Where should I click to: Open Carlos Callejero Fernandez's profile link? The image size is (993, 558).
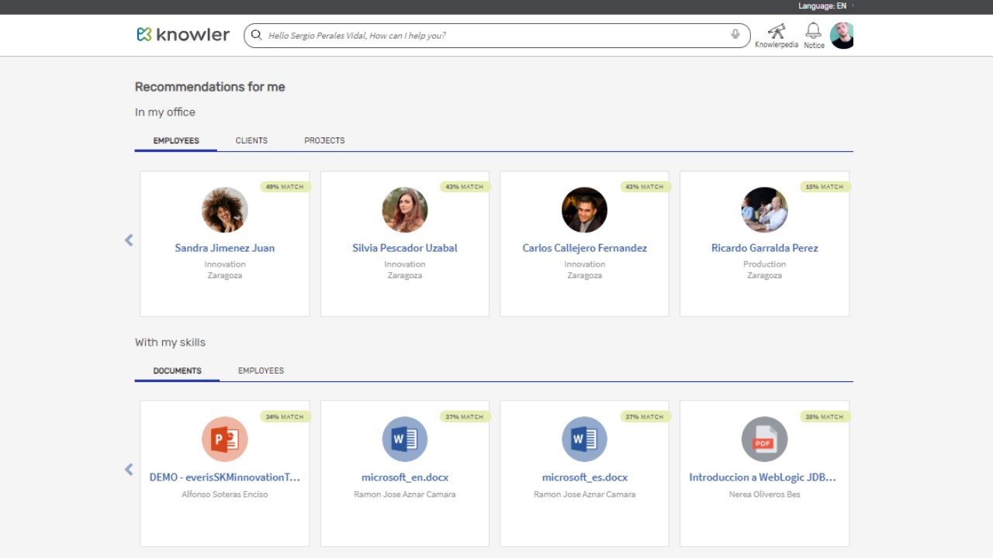[x=584, y=248]
